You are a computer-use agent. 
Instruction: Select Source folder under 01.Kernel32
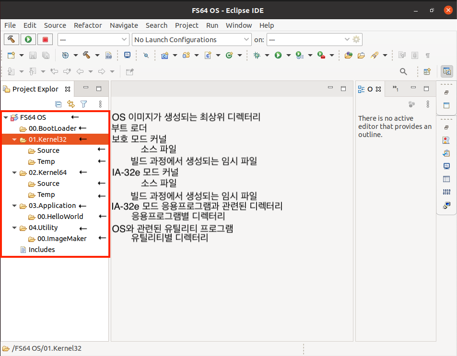tap(48, 150)
